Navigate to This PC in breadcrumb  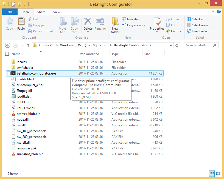coord(48,45)
